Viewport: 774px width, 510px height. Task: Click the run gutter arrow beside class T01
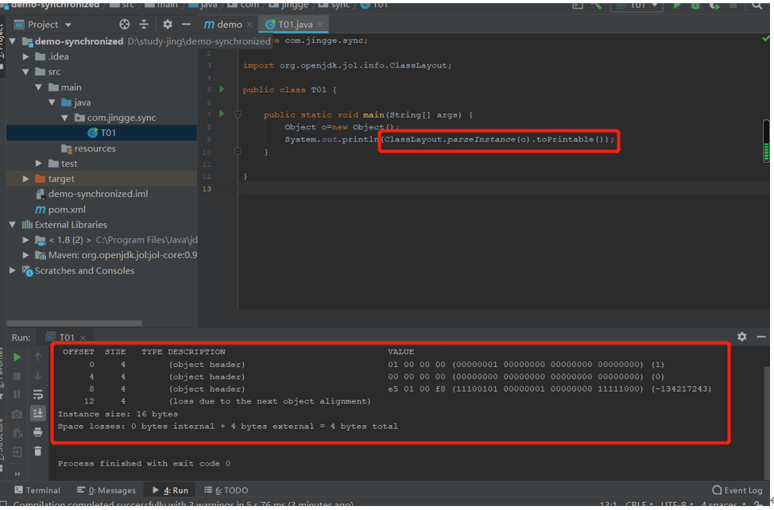point(223,89)
